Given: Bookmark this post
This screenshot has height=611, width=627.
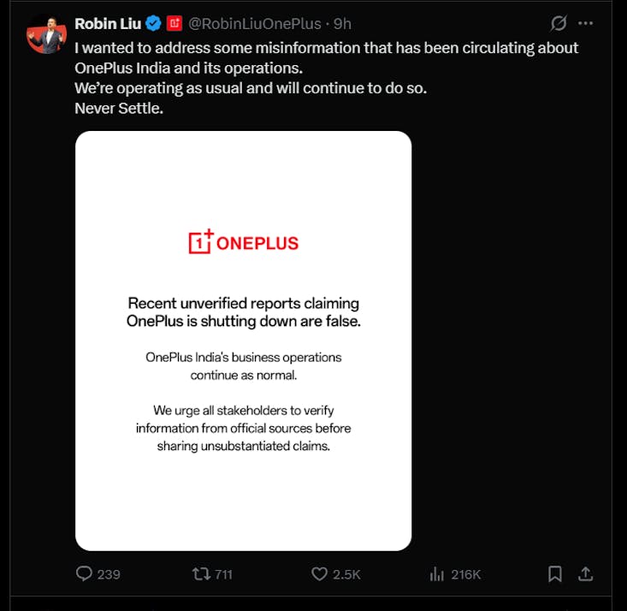Looking at the screenshot, I should [x=555, y=573].
